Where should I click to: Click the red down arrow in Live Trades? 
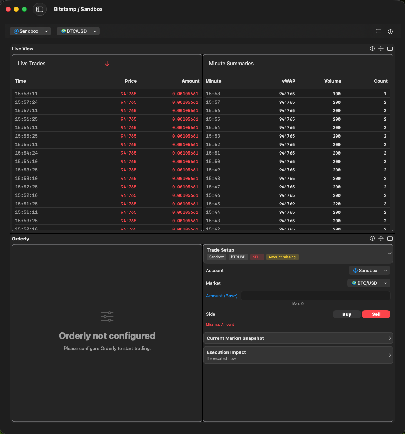(x=107, y=64)
